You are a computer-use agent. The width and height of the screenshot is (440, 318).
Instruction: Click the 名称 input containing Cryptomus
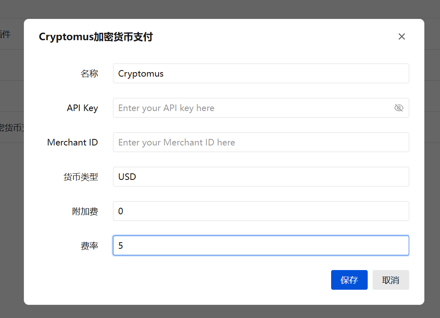(x=260, y=73)
